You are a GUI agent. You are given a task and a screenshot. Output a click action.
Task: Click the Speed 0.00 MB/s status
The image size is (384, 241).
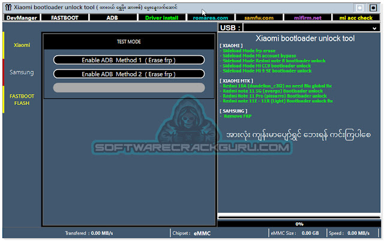(349, 233)
